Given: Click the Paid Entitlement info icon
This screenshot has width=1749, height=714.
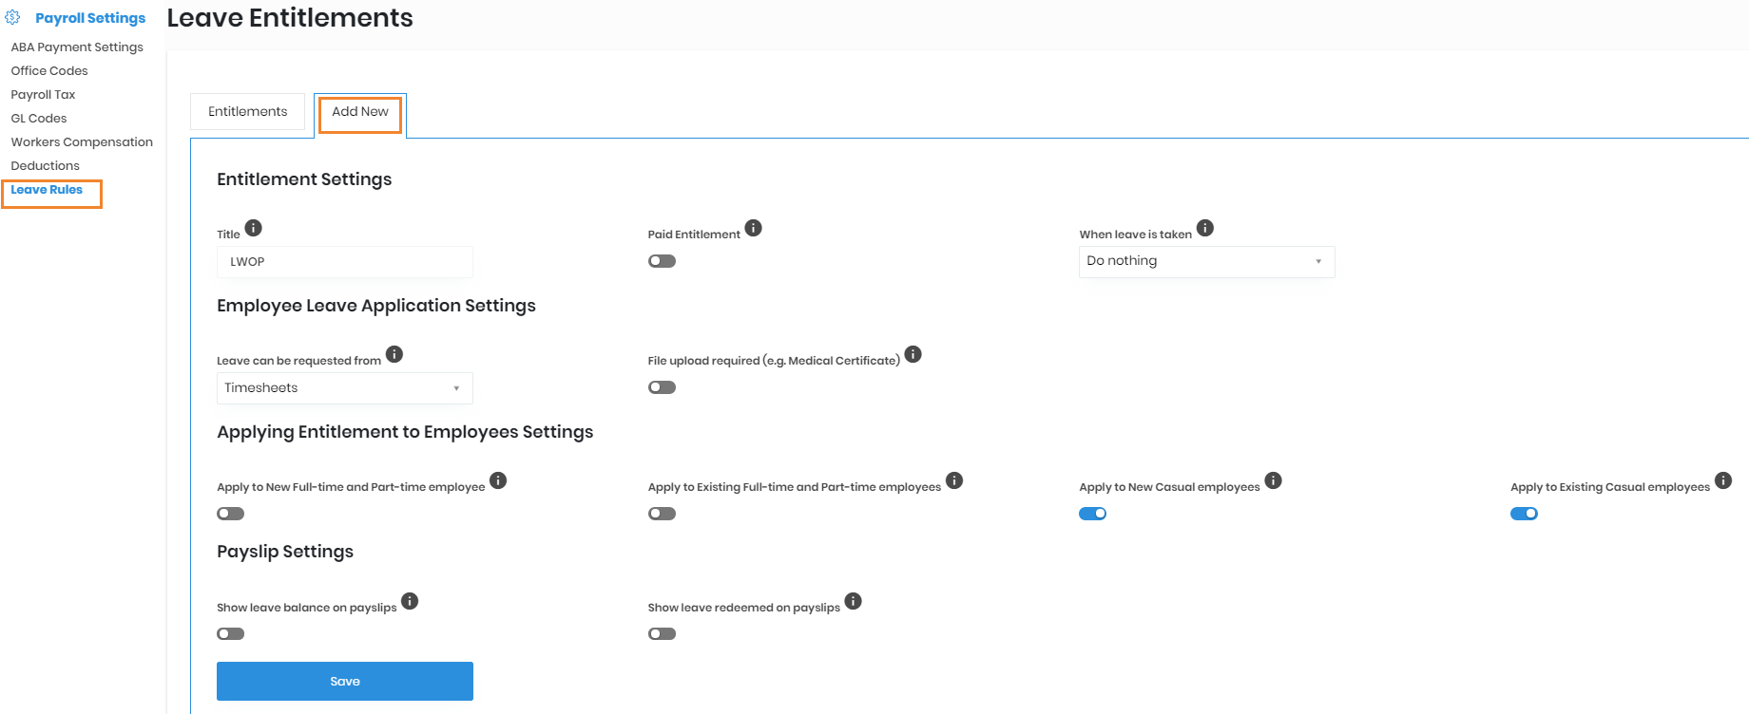Looking at the screenshot, I should [x=753, y=228].
